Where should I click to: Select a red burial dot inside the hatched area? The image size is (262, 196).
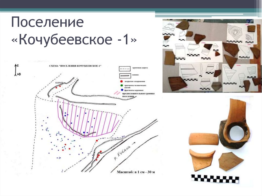coord(97,140)
